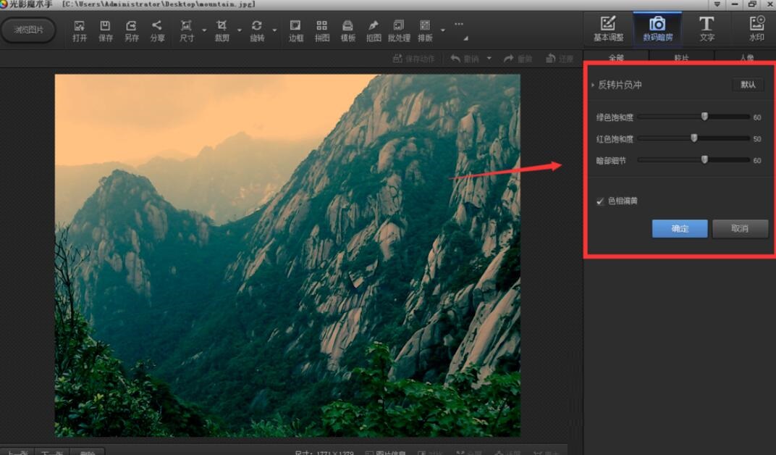
Task: Restore original with the 还原 button
Action: coord(560,59)
